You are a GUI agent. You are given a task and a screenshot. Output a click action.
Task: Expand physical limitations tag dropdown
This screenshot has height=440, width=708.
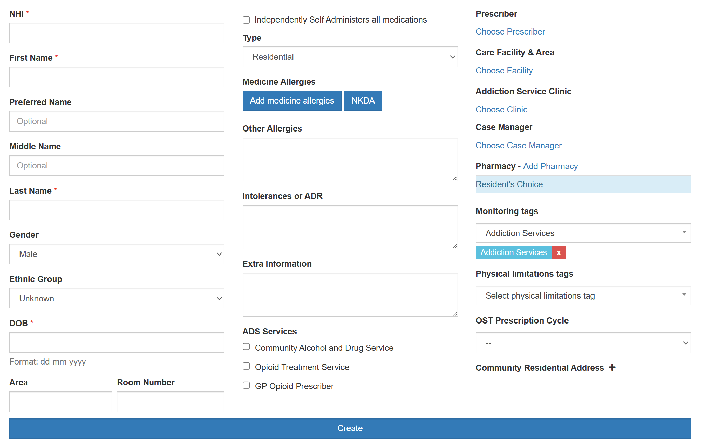(583, 296)
